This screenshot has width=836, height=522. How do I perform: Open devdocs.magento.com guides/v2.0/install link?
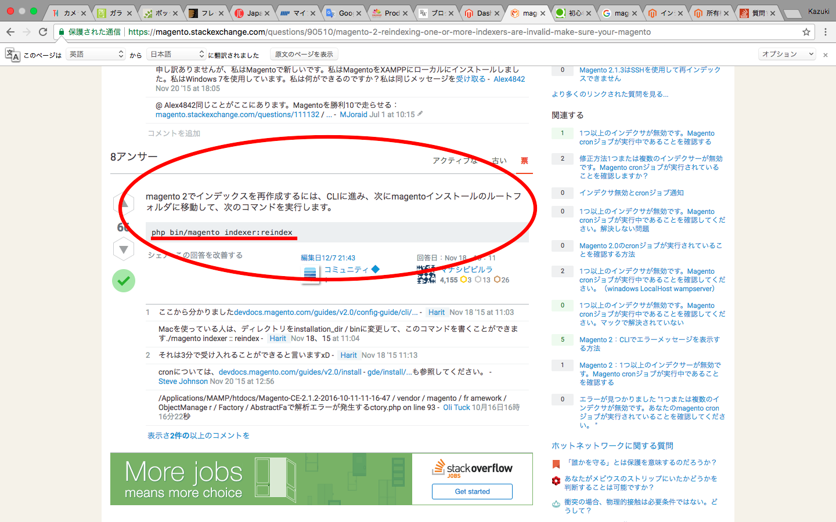[315, 372]
